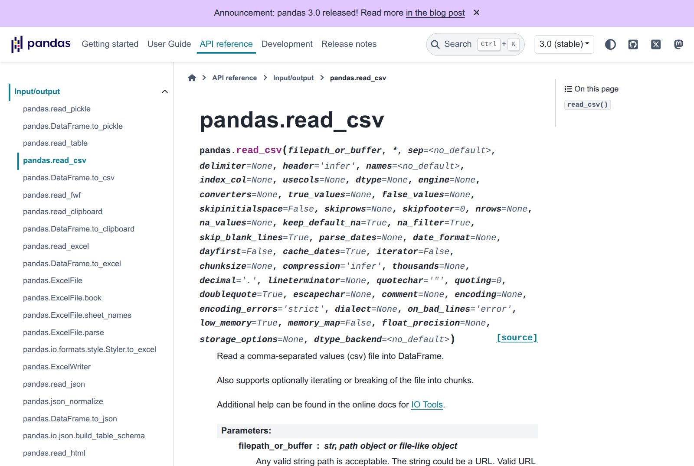Open the Mastodon icon link
The height and width of the screenshot is (466, 694).
tap(679, 44)
